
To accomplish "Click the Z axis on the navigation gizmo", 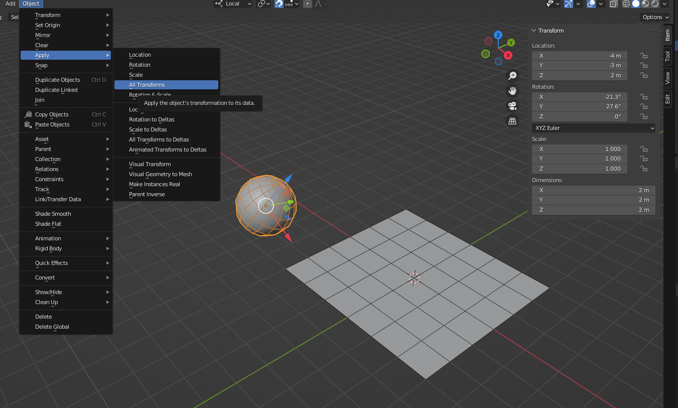I will [498, 35].
